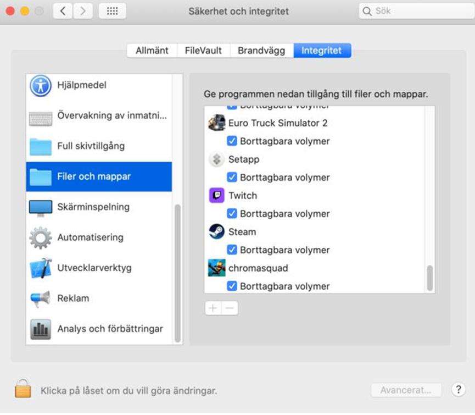Open Skärminspelning monitor icon in sidebar

coord(41,207)
